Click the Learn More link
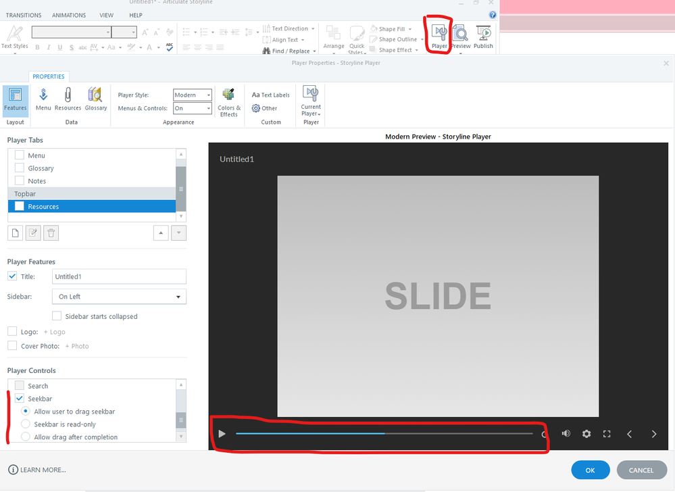Image resolution: width=675 pixels, height=492 pixels. pos(37,470)
